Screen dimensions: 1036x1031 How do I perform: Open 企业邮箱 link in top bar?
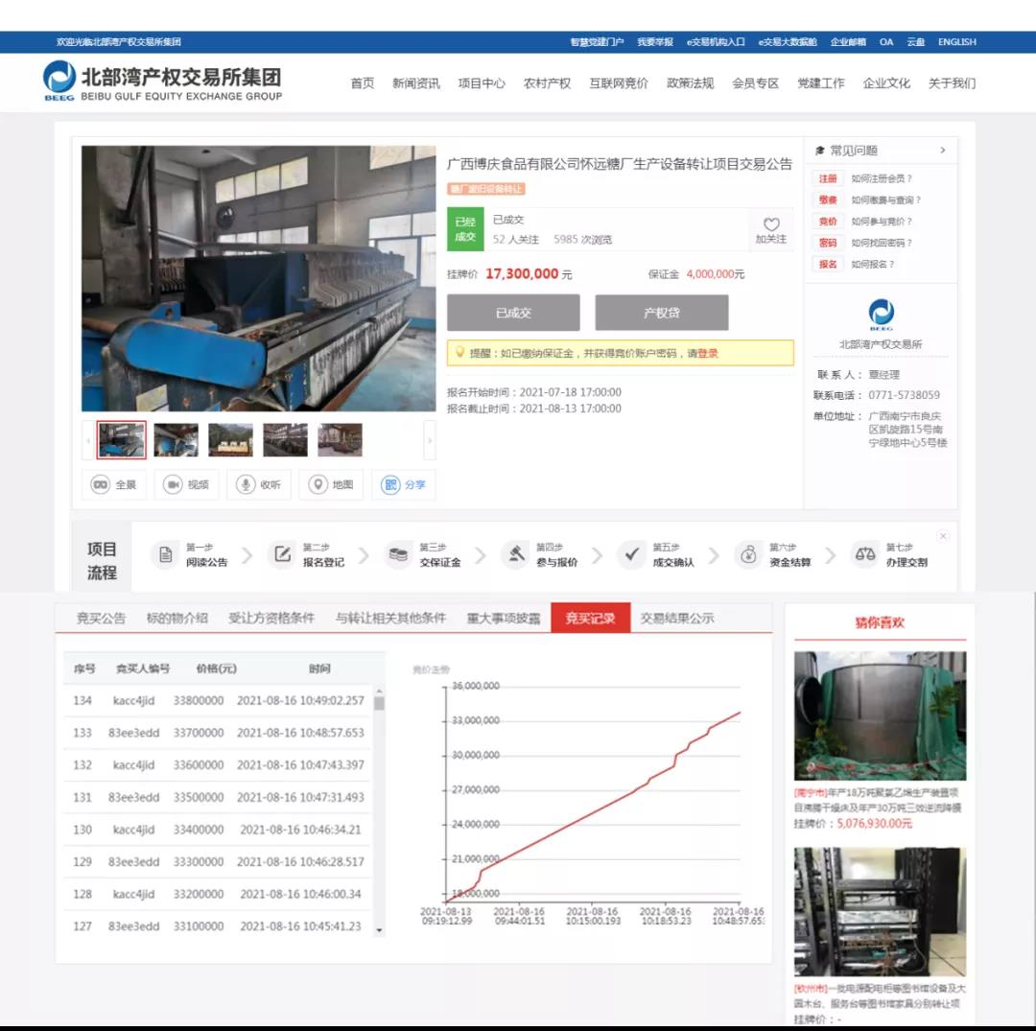(x=848, y=41)
